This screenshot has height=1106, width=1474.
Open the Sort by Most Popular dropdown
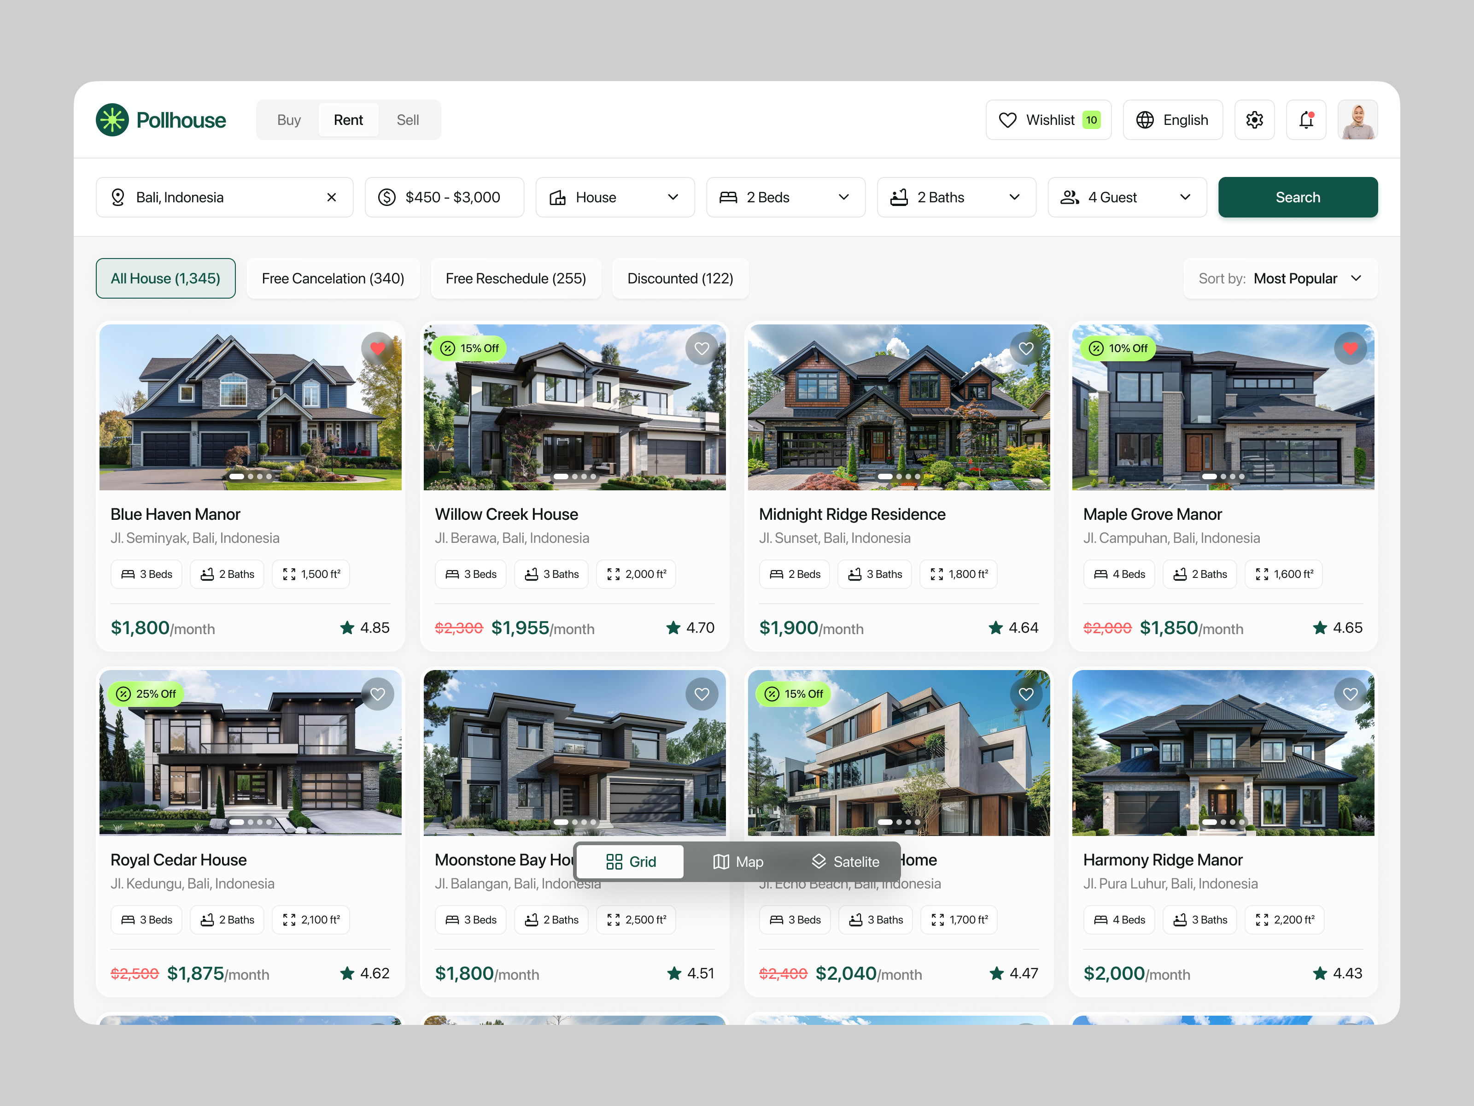tap(1308, 278)
